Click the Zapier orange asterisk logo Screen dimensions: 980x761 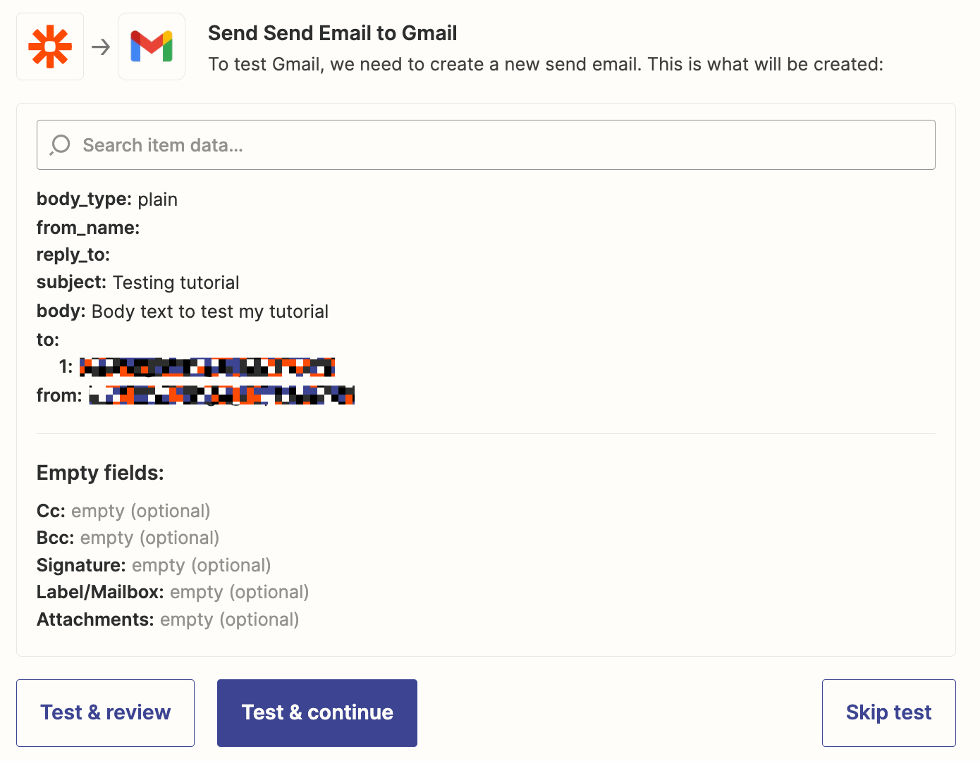click(x=50, y=47)
